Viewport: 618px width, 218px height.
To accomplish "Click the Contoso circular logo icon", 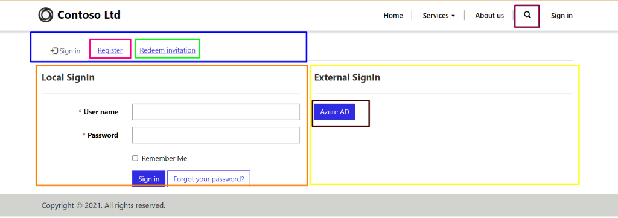I will pyautogui.click(x=45, y=15).
